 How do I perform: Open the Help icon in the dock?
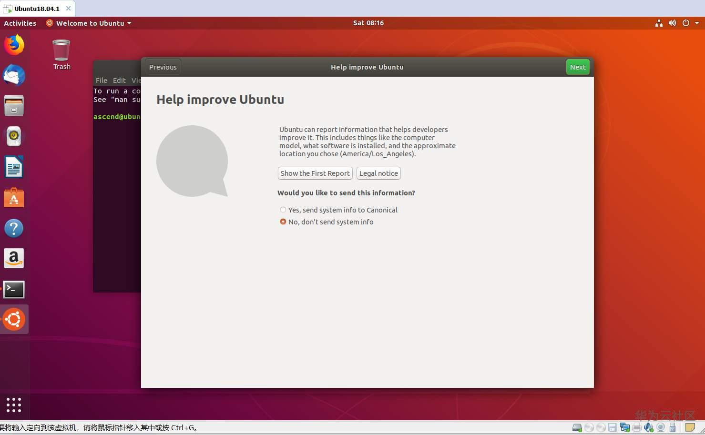pos(14,228)
